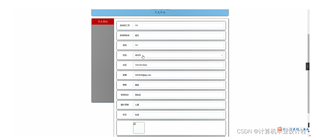Click the 邮箱 label
Screen dimensions: 311x137
[124, 75]
